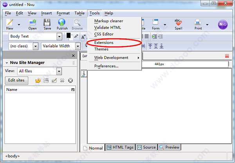Close the Site Manager sidebar panel
235x163 pixels.
tap(73, 56)
